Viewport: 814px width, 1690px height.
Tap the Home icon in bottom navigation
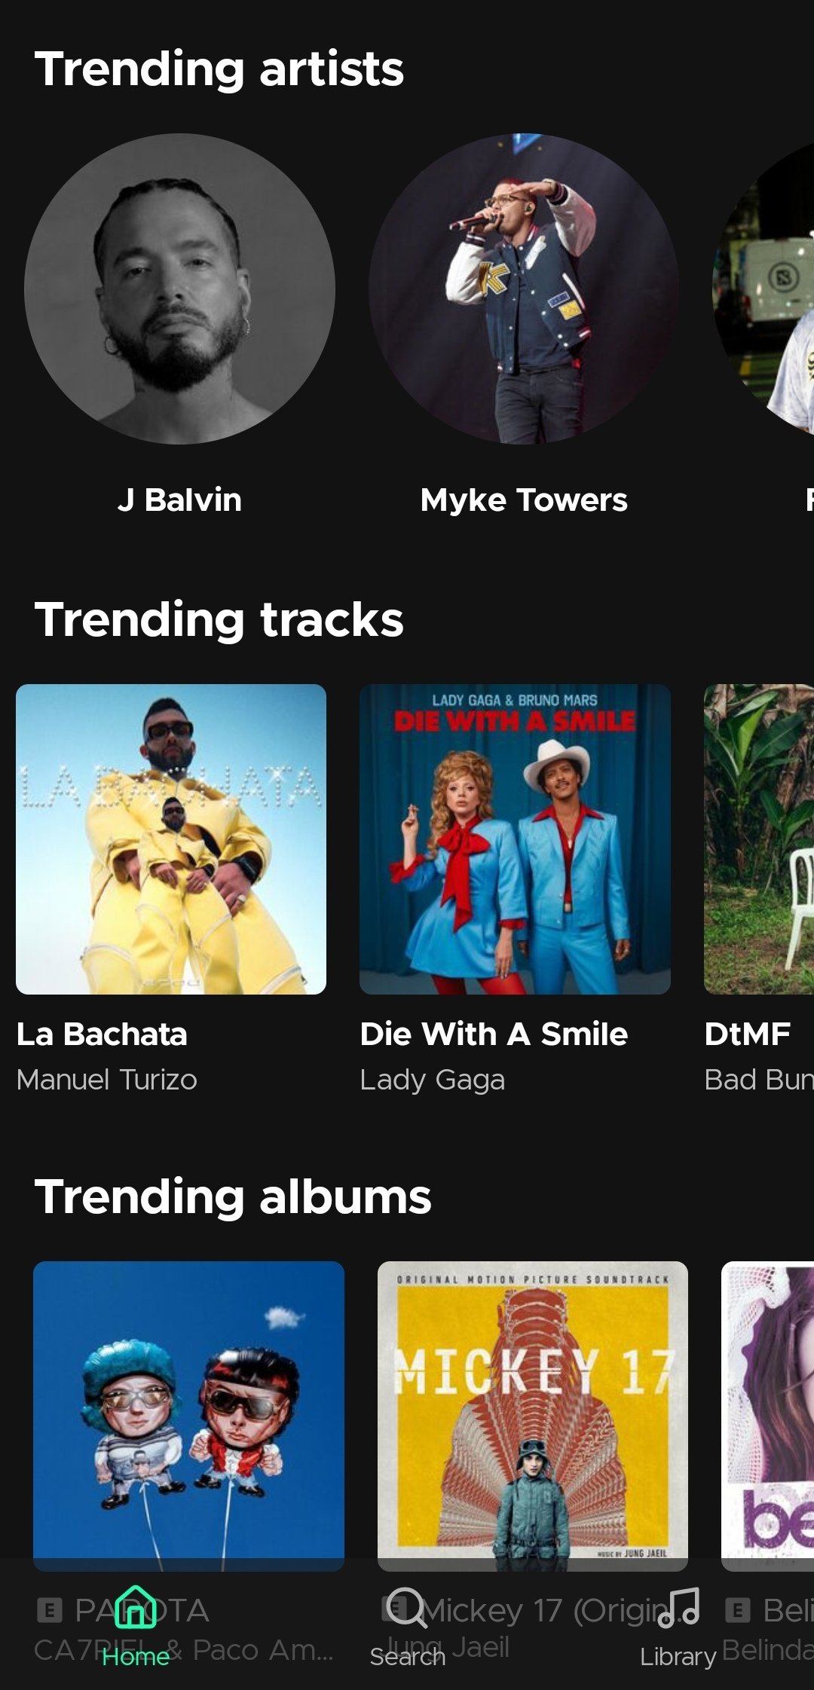click(x=136, y=1606)
